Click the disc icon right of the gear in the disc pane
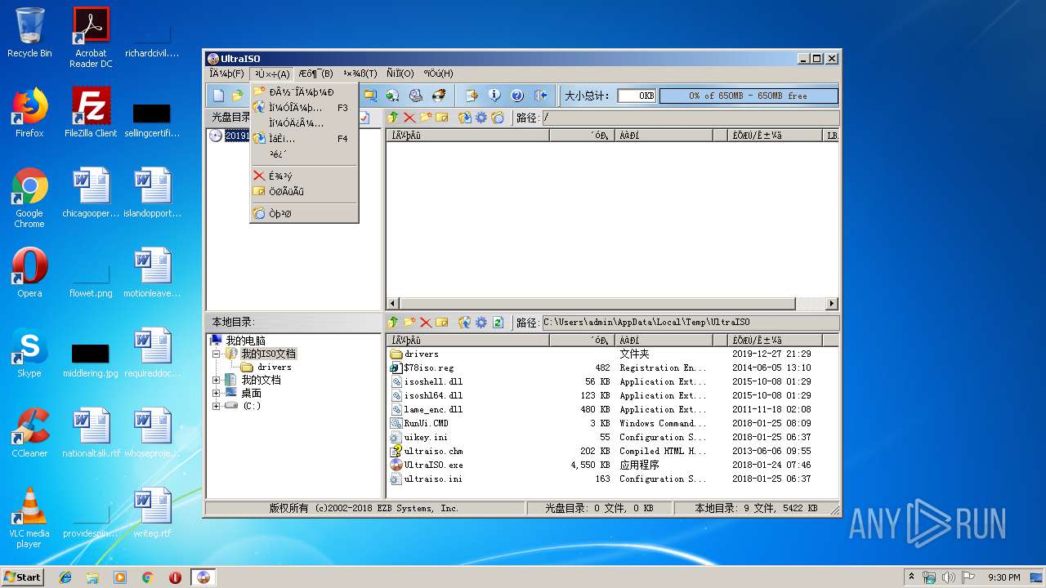Viewport: 1046px width, 588px height. [498, 118]
